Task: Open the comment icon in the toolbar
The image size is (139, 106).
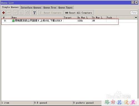Action: (28, 13)
